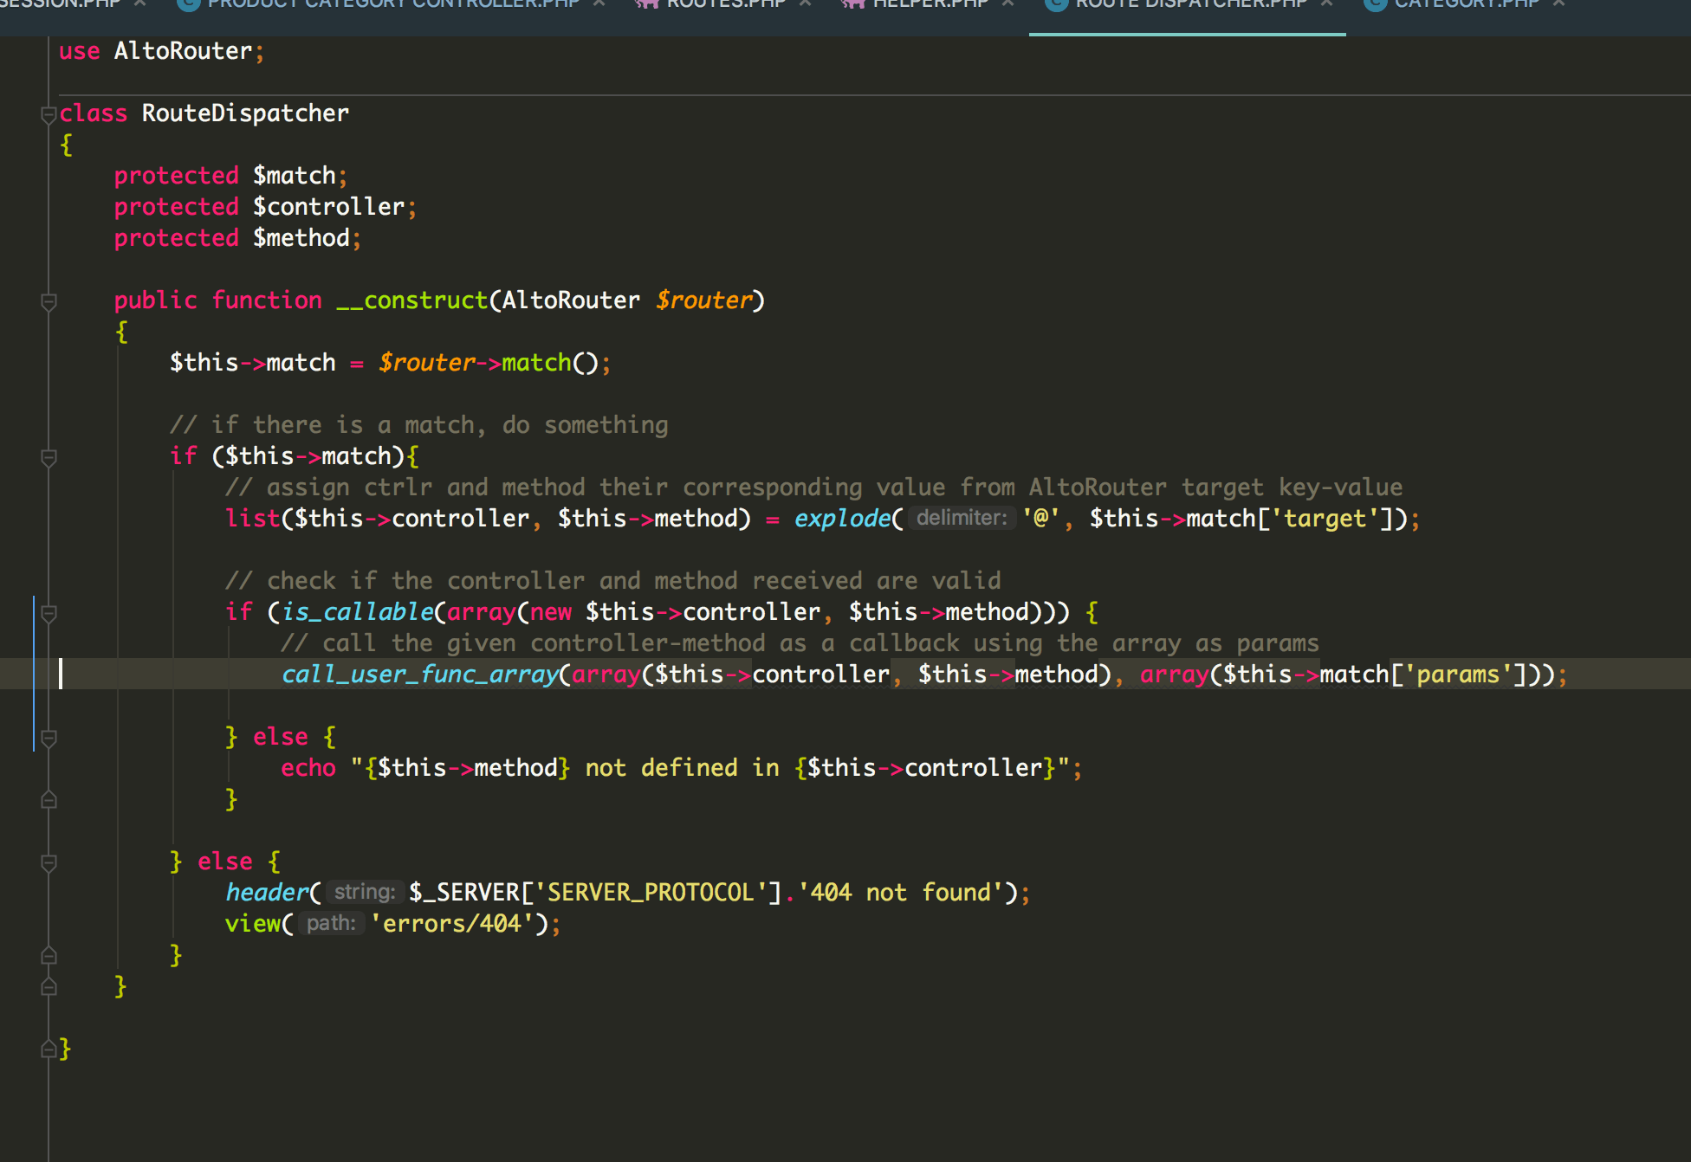Viewport: 1691px width, 1162px height.
Task: Click the 'target' array key string
Action: 1325,519
